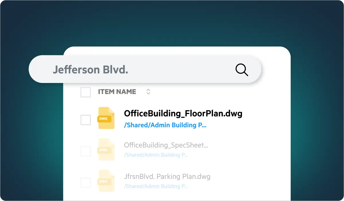344x201 pixels.
Task: Click the JfrsnBlvd. Parking Plan DWG icon
Action: (106, 181)
